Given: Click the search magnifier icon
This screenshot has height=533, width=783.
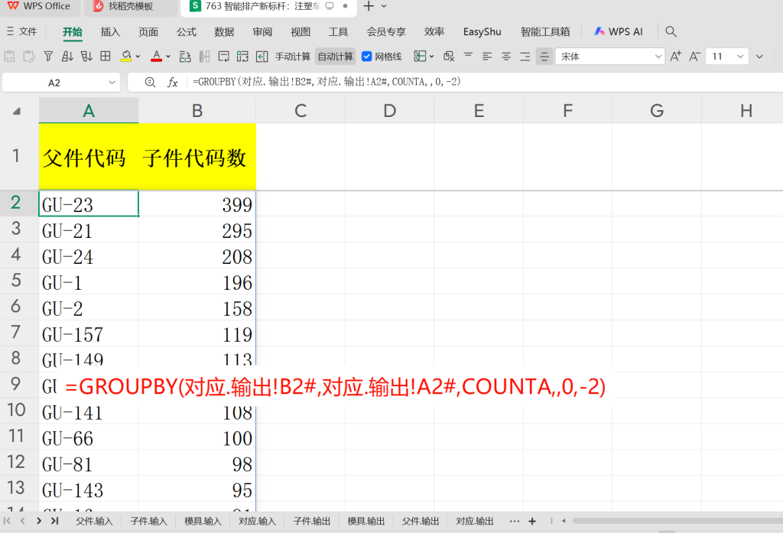Looking at the screenshot, I should [671, 31].
